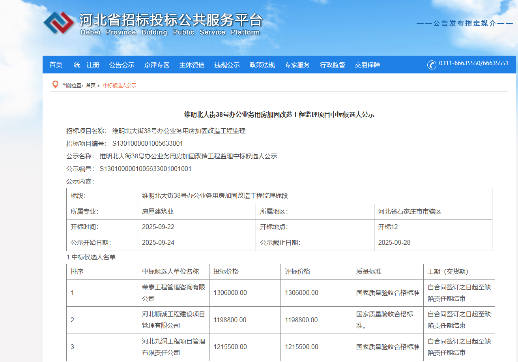
Task: Select 统一注册 in the navigation bar
Action: coord(86,65)
